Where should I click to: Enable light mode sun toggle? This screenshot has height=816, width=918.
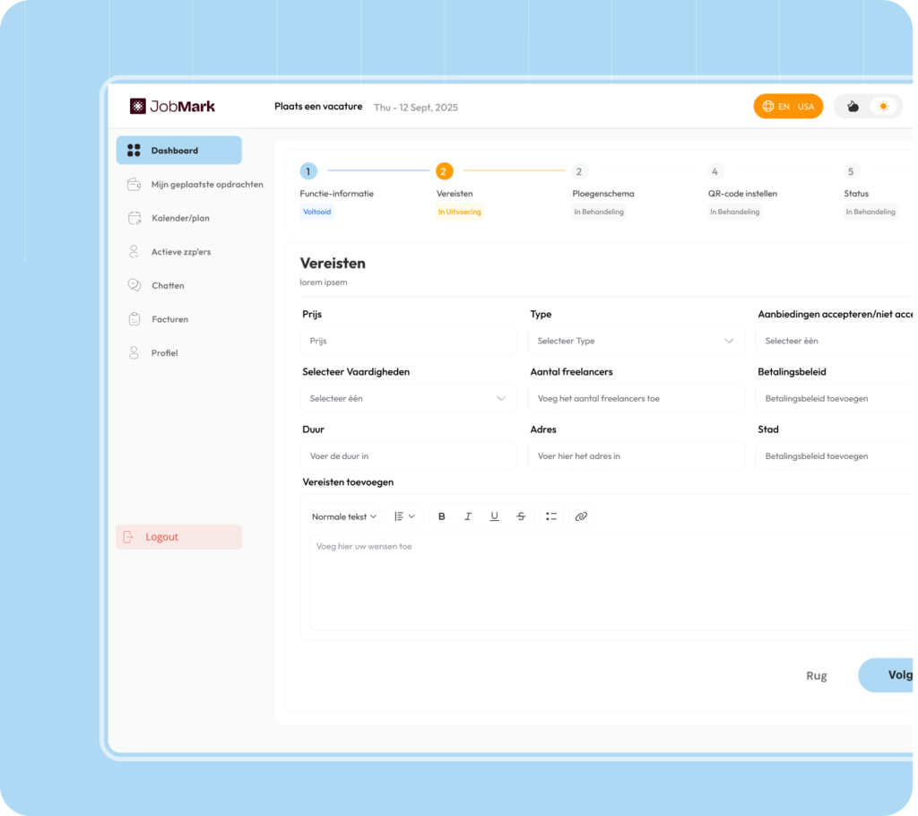[x=883, y=107]
